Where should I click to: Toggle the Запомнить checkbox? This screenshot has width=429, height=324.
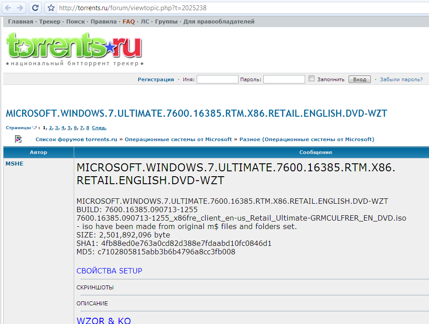[312, 79]
